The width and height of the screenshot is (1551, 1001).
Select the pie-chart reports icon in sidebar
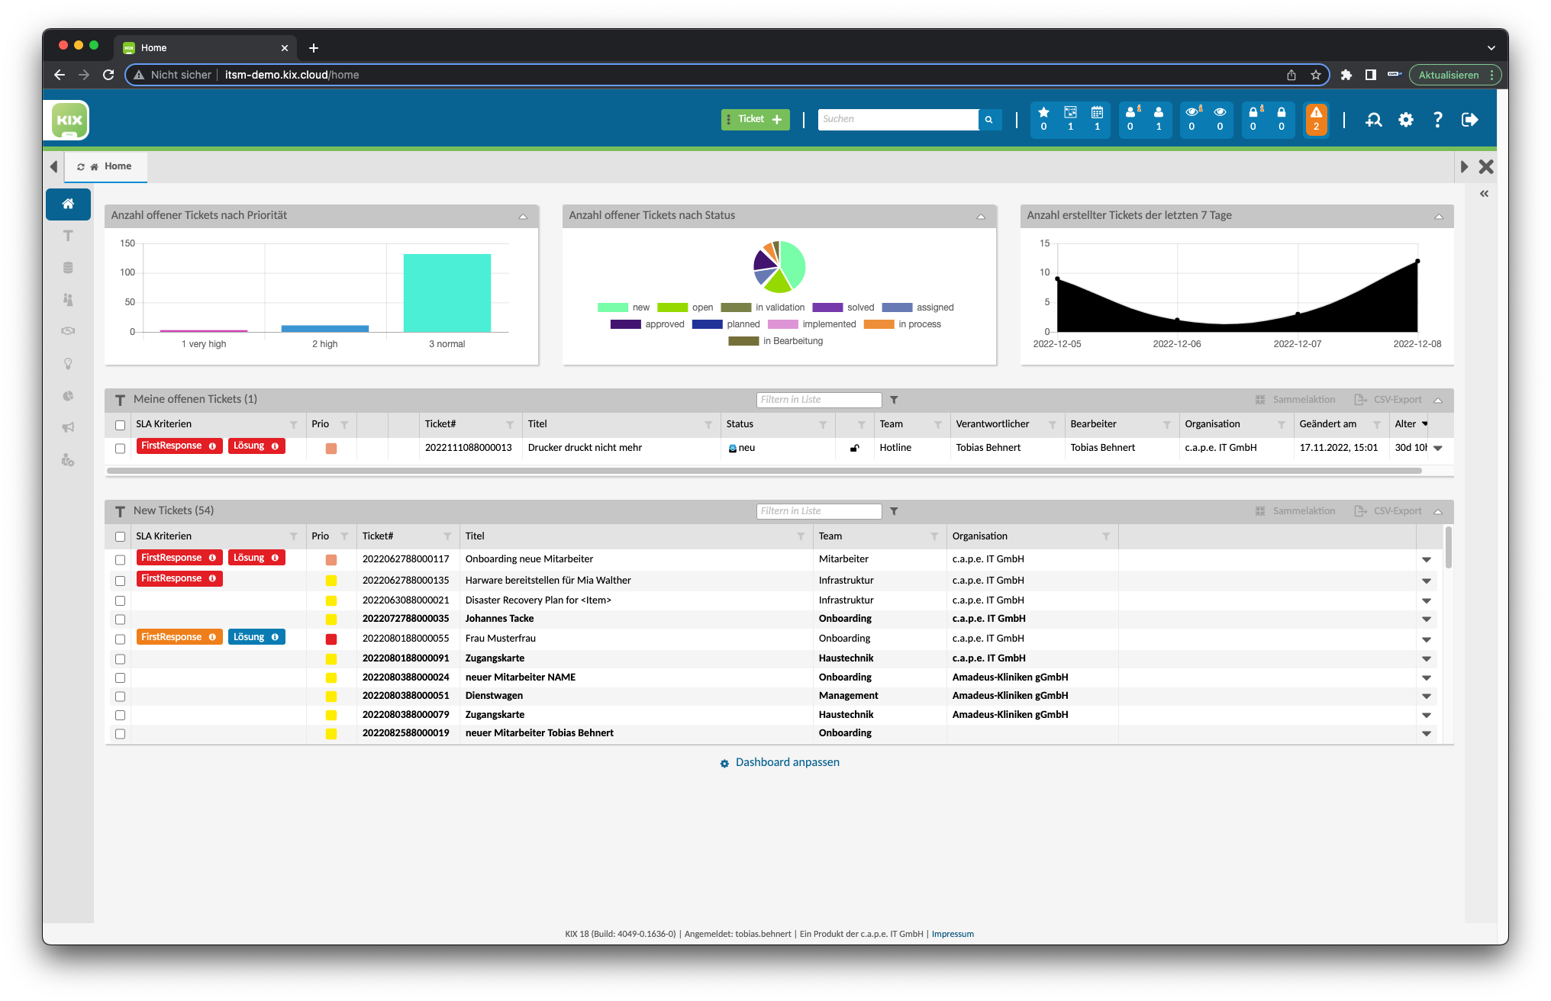pyautogui.click(x=68, y=396)
